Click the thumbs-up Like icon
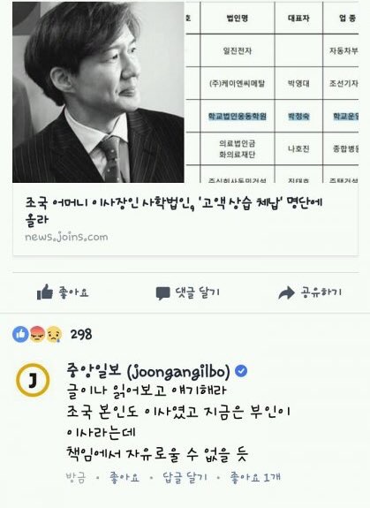This screenshot has width=370, height=508. click(x=45, y=292)
